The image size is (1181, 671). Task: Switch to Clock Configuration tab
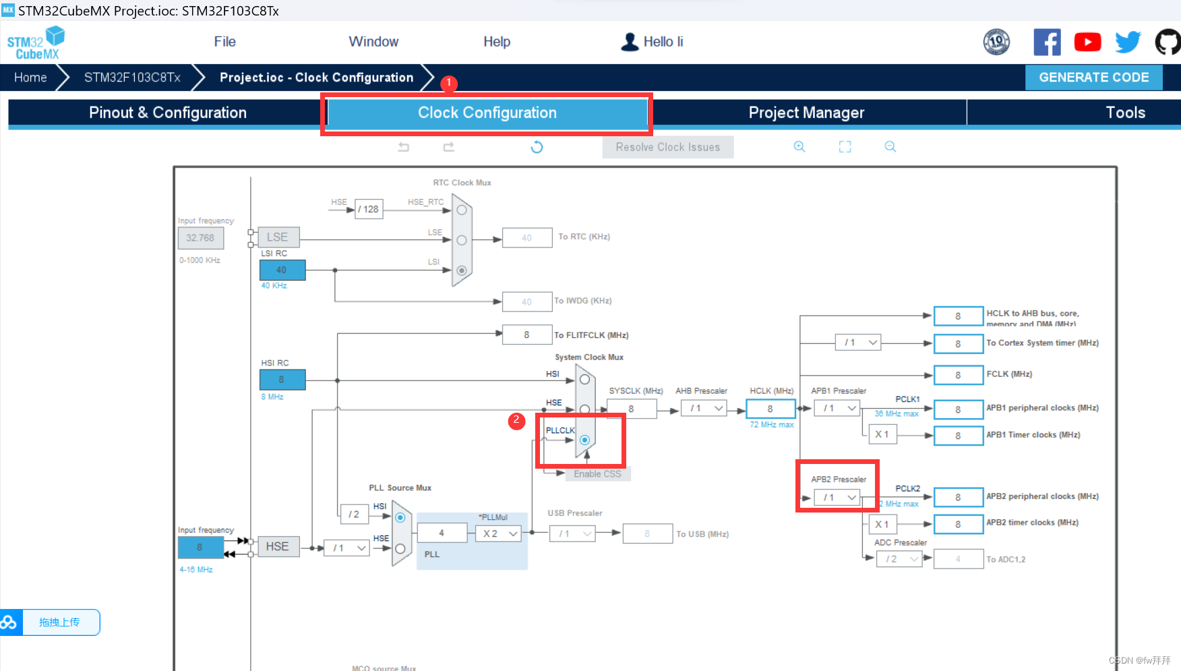click(x=487, y=113)
